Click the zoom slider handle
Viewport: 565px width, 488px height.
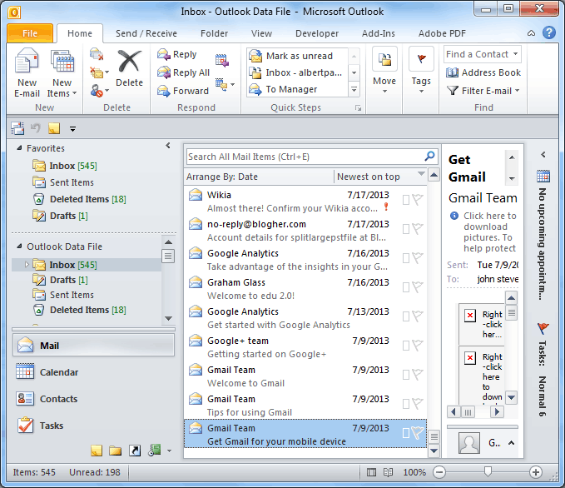tap(488, 471)
